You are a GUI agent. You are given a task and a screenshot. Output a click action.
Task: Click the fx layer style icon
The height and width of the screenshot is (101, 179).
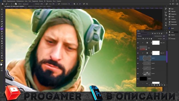[x=152, y=85]
